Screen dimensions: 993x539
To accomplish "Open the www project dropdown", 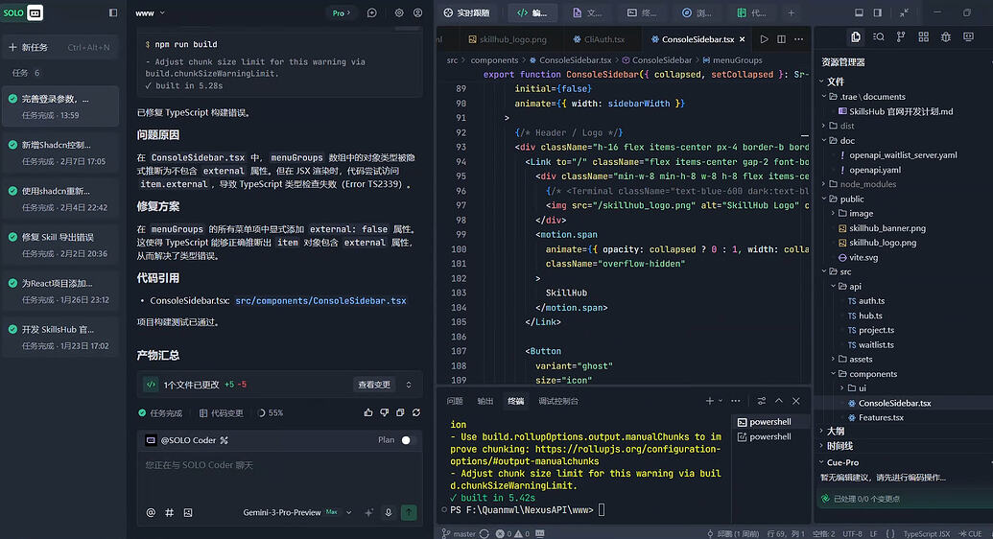I will click(x=150, y=12).
